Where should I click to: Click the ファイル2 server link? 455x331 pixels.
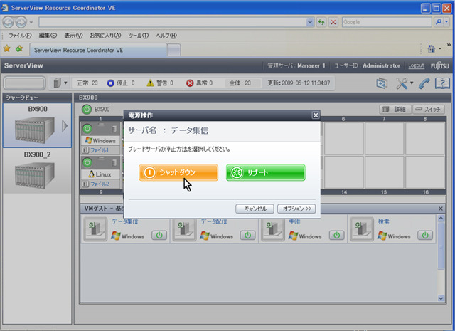[100, 184]
